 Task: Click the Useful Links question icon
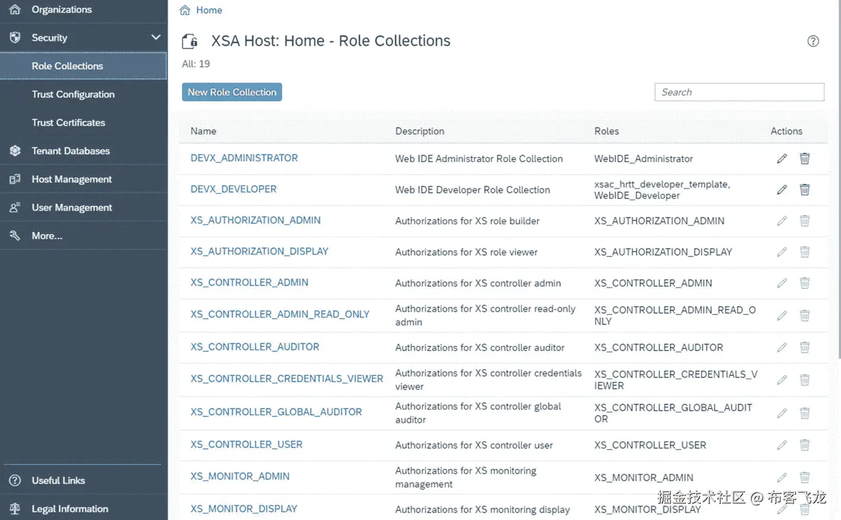[15, 480]
